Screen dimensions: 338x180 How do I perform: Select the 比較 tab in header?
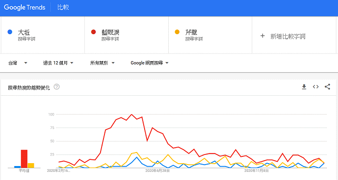[63, 8]
